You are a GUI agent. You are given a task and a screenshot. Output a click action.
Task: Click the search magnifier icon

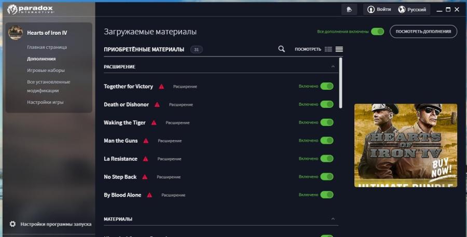tap(281, 49)
